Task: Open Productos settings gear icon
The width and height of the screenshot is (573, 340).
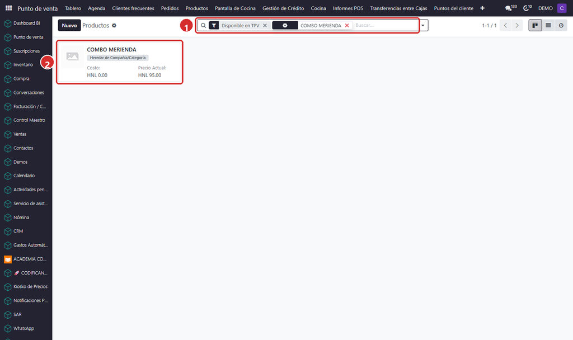Action: point(114,26)
